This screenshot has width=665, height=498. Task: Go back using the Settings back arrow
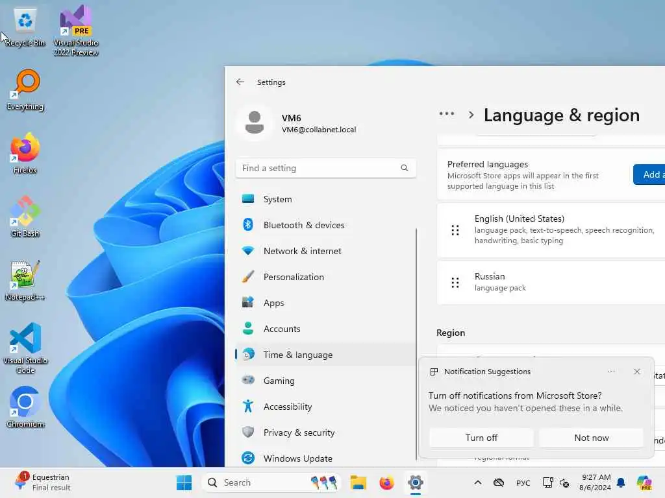click(x=240, y=82)
